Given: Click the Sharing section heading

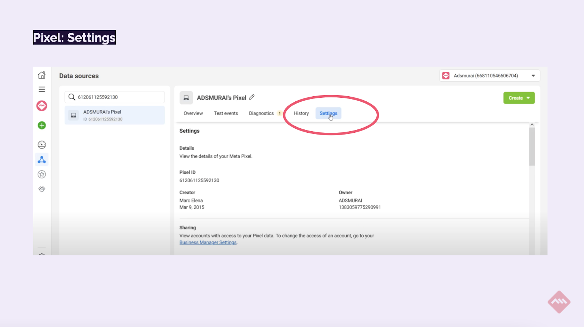Looking at the screenshot, I should click(188, 227).
